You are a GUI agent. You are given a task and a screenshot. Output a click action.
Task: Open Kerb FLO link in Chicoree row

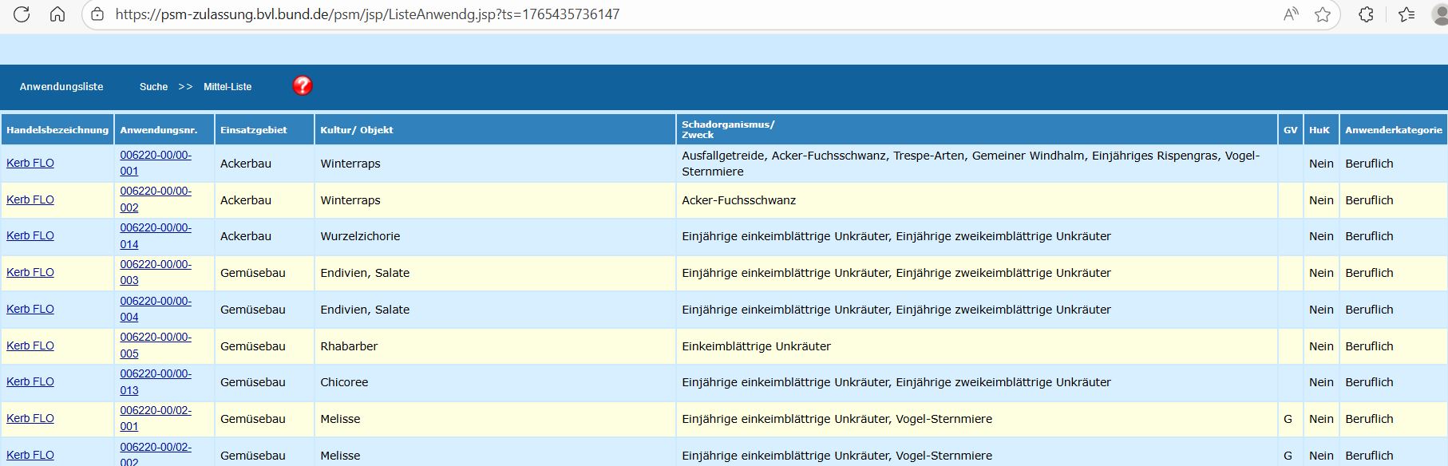(x=30, y=381)
